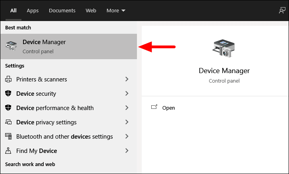The image size is (289, 174).
Task: Click the Device security shield icon
Action: (x=8, y=93)
